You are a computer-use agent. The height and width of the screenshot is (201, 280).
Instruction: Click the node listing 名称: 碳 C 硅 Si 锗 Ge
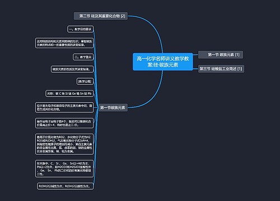pos(69,94)
